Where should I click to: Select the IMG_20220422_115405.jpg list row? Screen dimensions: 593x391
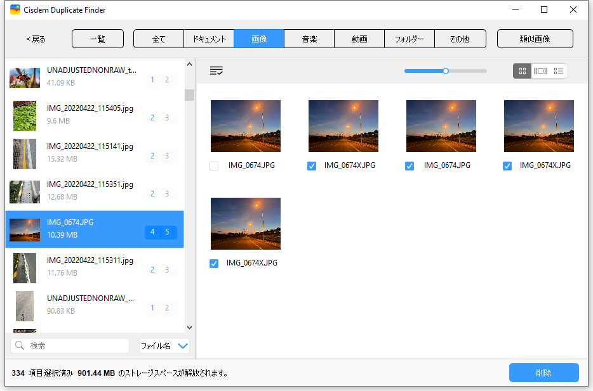tap(95, 115)
